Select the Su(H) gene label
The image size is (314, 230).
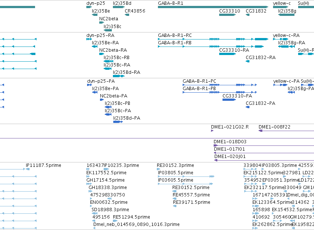point(303,3)
